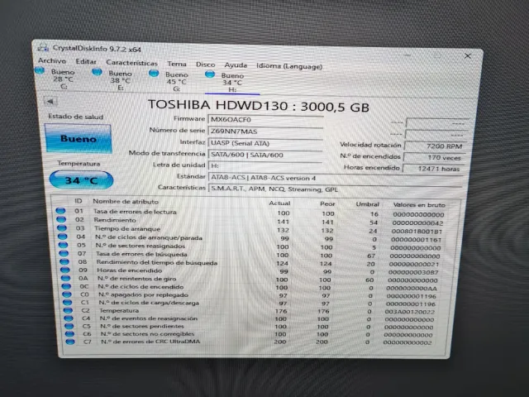Open the Idioma (Language) menu
Screen dimensions: 529x397
(x=289, y=66)
